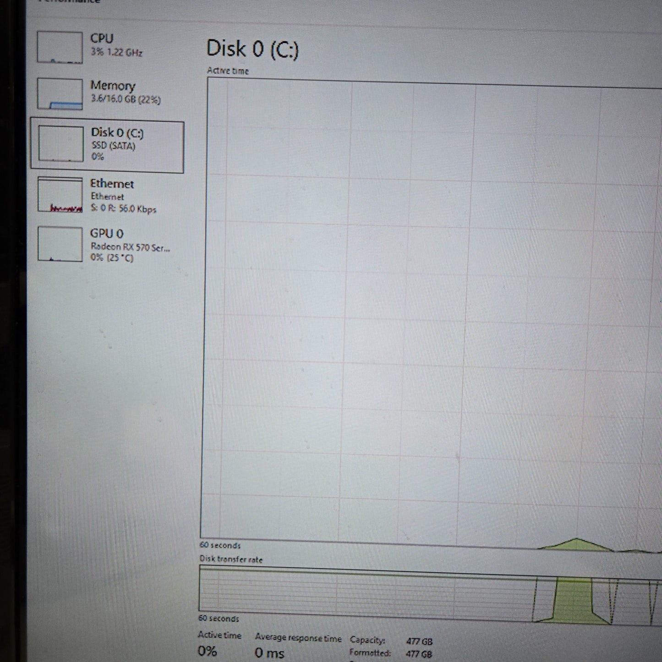Click the Formatted 477 GB value
Image resolution: width=662 pixels, height=662 pixels.
419,654
